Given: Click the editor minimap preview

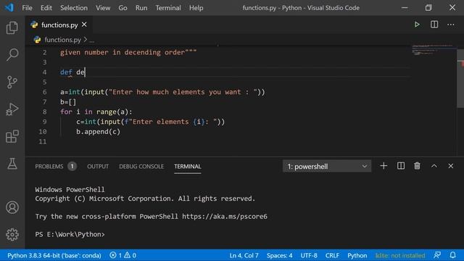Looking at the screenshot, I should pos(434,50).
